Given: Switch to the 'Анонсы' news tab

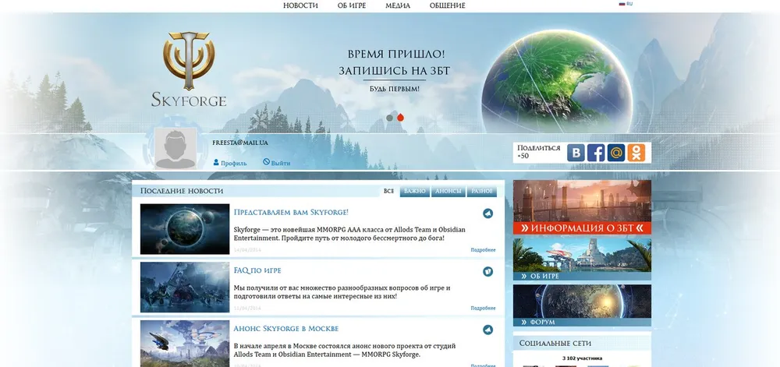Looking at the screenshot, I should [x=448, y=191].
